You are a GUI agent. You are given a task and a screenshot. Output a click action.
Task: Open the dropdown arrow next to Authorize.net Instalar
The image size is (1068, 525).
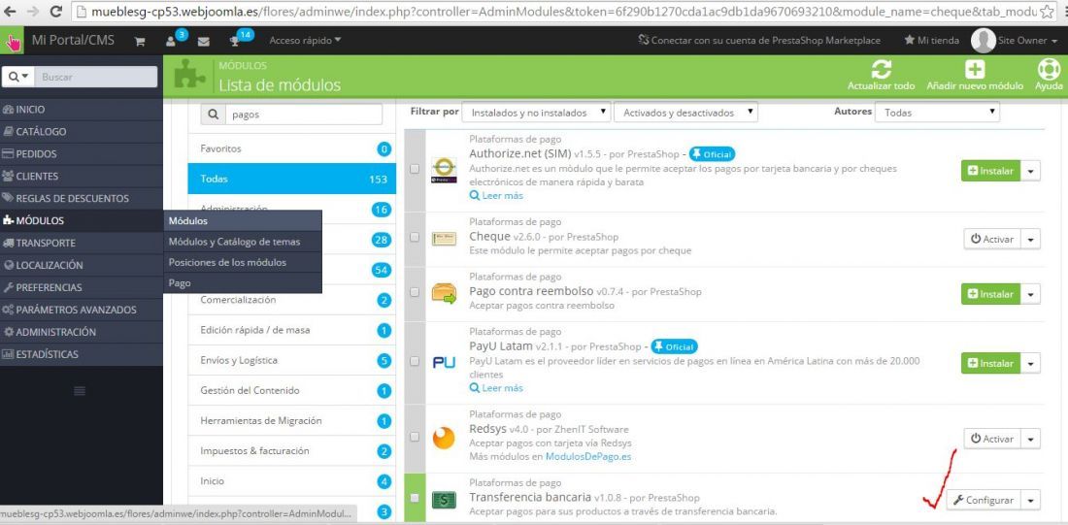[x=1030, y=171]
